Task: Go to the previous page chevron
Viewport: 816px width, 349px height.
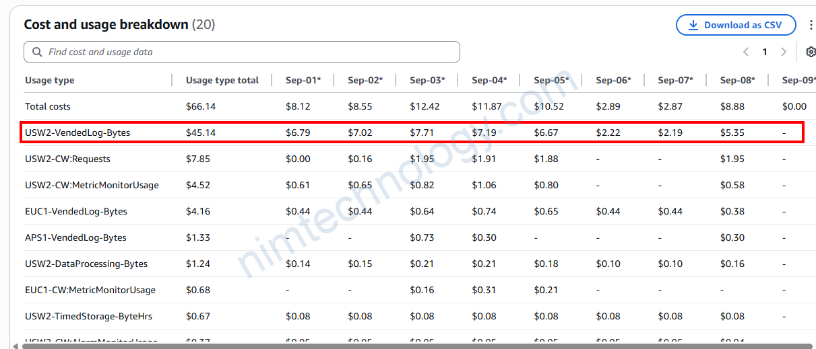Action: click(x=746, y=52)
